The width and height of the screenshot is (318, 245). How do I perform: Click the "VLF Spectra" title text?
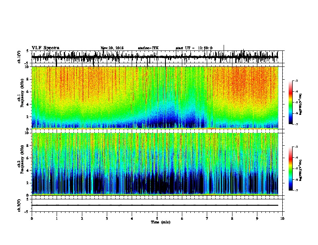[x=45, y=48]
